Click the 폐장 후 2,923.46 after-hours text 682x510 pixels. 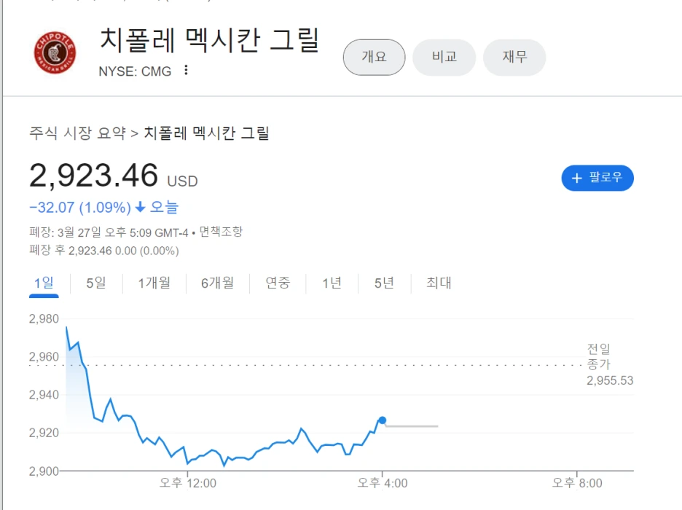(x=104, y=251)
